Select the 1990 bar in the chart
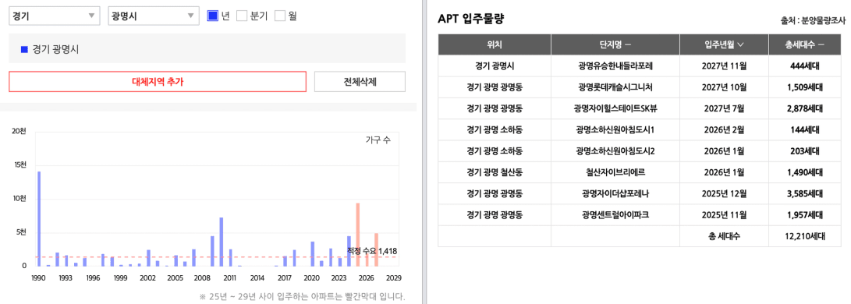 (x=38, y=219)
